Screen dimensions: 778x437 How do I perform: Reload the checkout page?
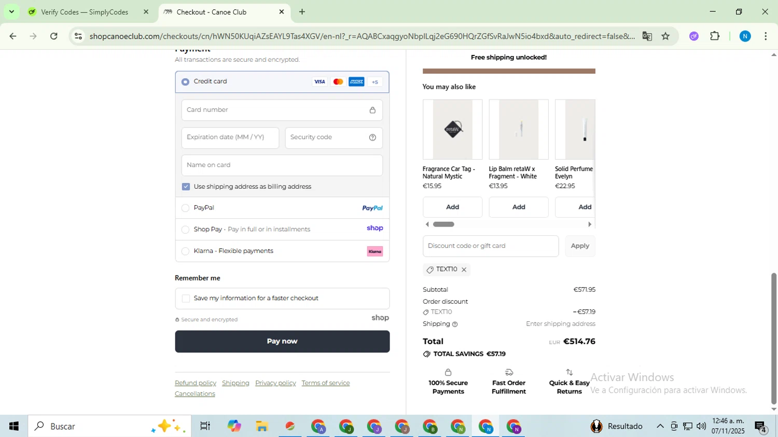click(x=54, y=36)
